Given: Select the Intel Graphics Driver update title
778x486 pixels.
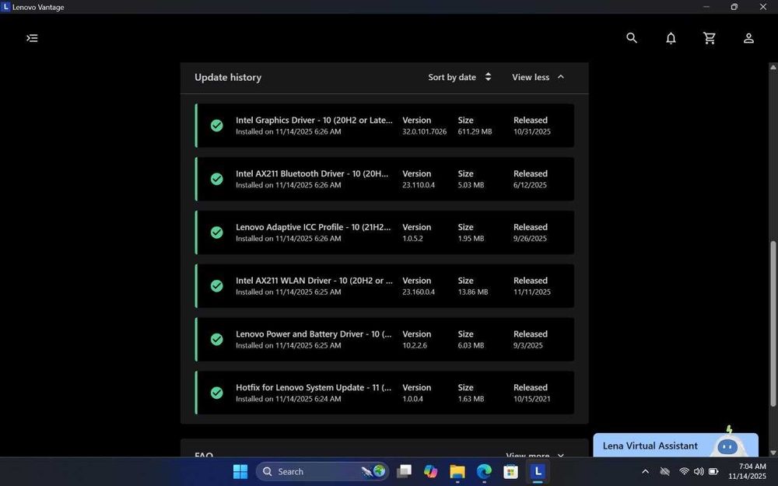Looking at the screenshot, I should [x=314, y=120].
